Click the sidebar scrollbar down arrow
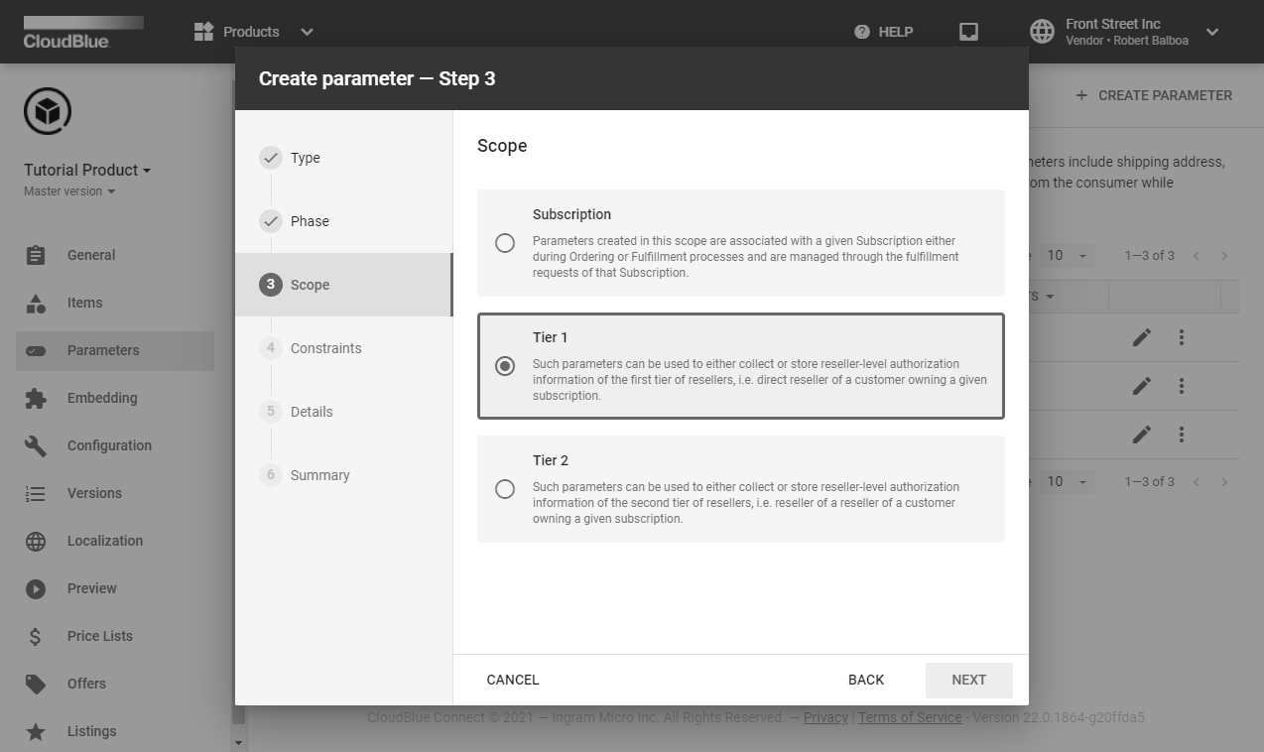1264x752 pixels. click(238, 742)
